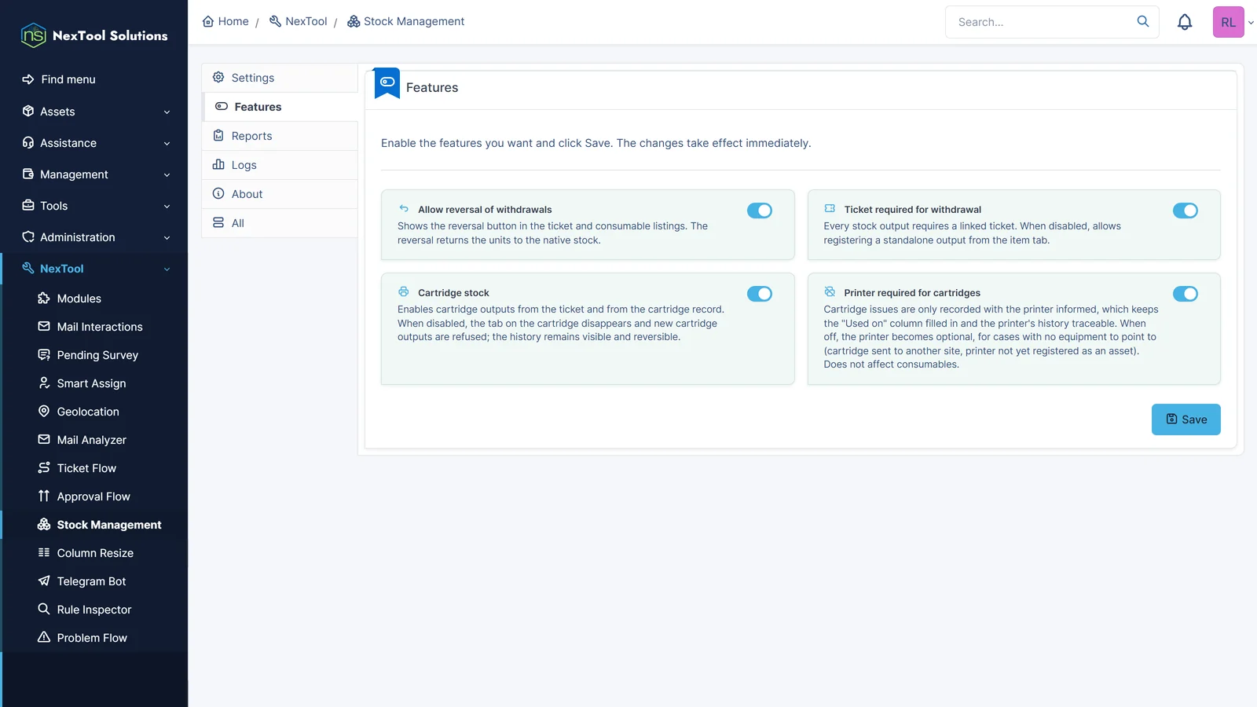Open the RL user avatar dropdown

(1233, 22)
